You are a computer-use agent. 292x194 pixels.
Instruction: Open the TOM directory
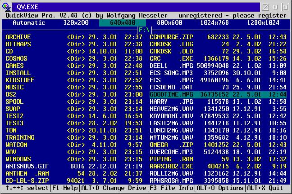(74, 130)
